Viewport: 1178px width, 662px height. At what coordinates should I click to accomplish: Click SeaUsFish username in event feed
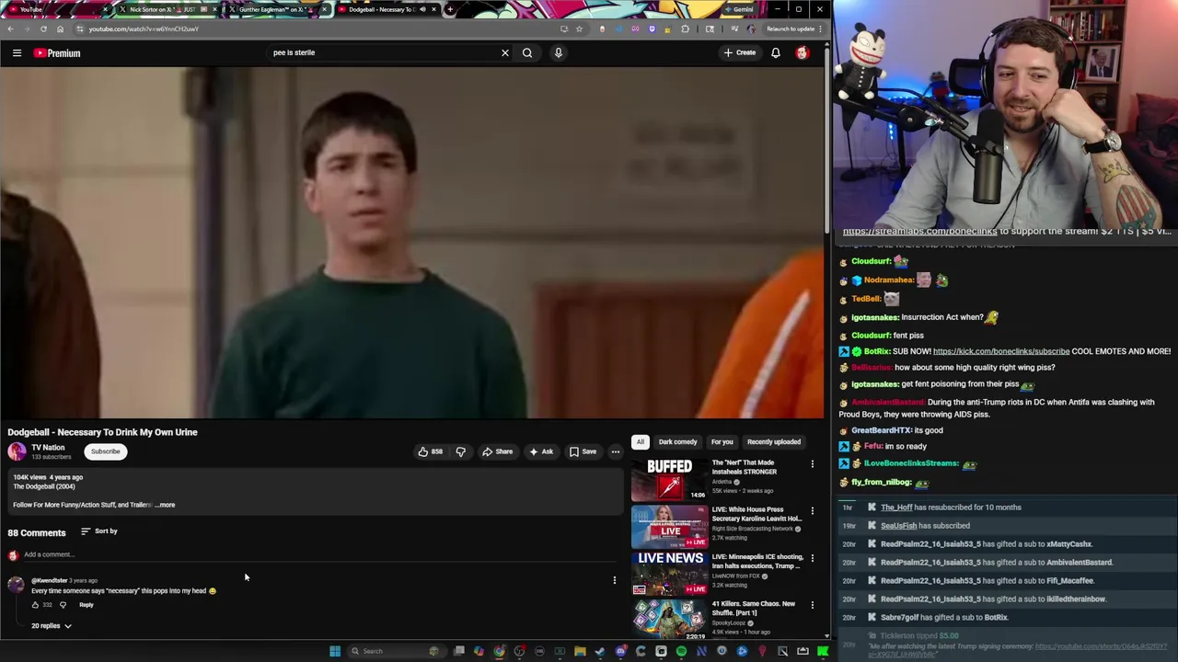click(x=898, y=526)
